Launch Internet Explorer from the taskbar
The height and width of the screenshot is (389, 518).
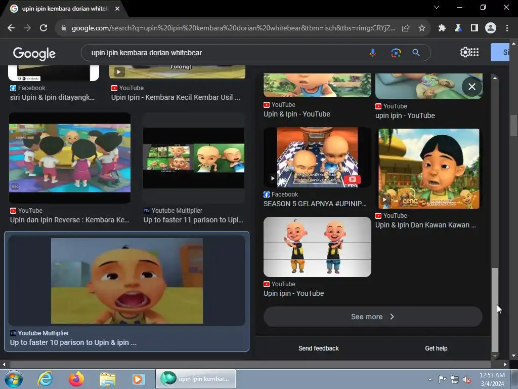click(x=45, y=379)
